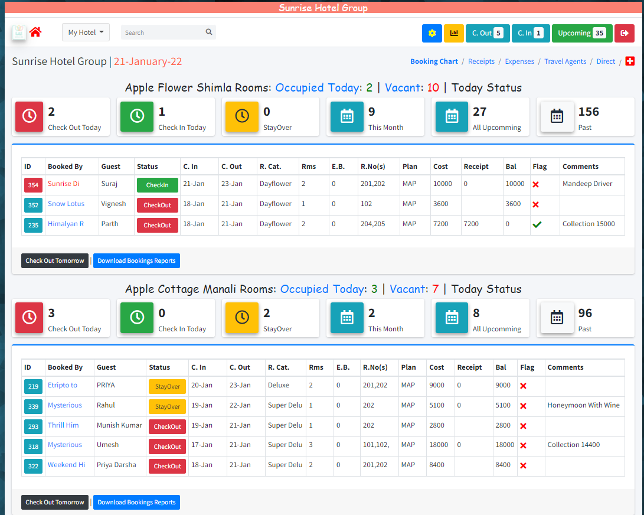The image size is (644, 515).
Task: Click Manali This Month calendar icon
Action: click(346, 317)
